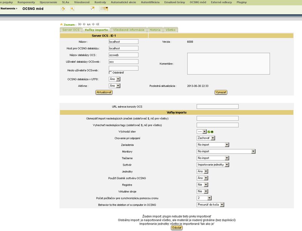302x231 pixels.
Task: Open the Softvér import dropdown
Action: pyautogui.click(x=213, y=165)
